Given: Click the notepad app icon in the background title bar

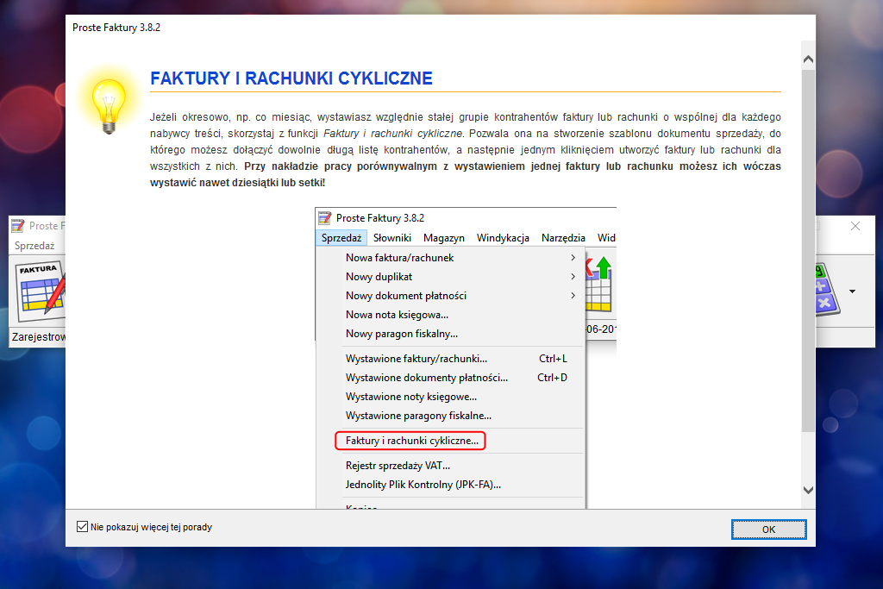Looking at the screenshot, I should (18, 226).
